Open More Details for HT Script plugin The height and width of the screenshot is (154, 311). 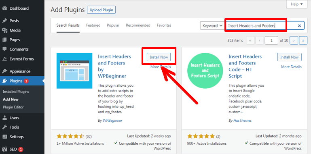(x=291, y=67)
